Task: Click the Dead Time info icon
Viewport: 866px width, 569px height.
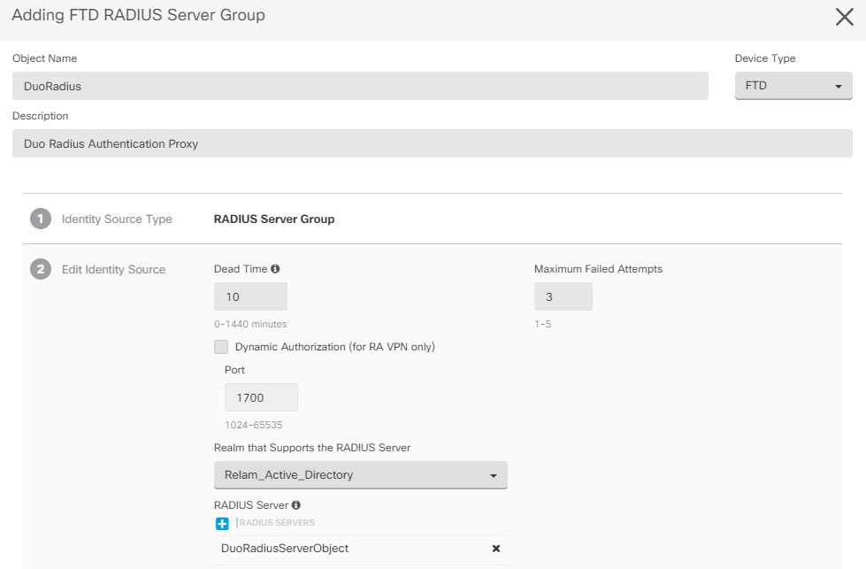Action: point(275,269)
